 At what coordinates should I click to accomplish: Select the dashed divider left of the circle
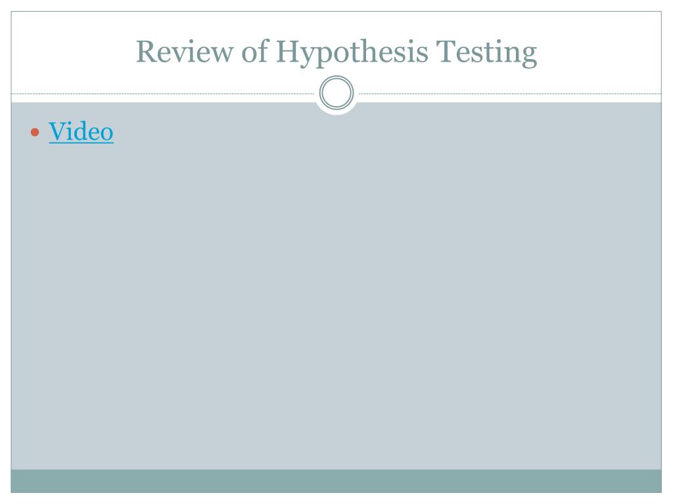click(x=163, y=93)
